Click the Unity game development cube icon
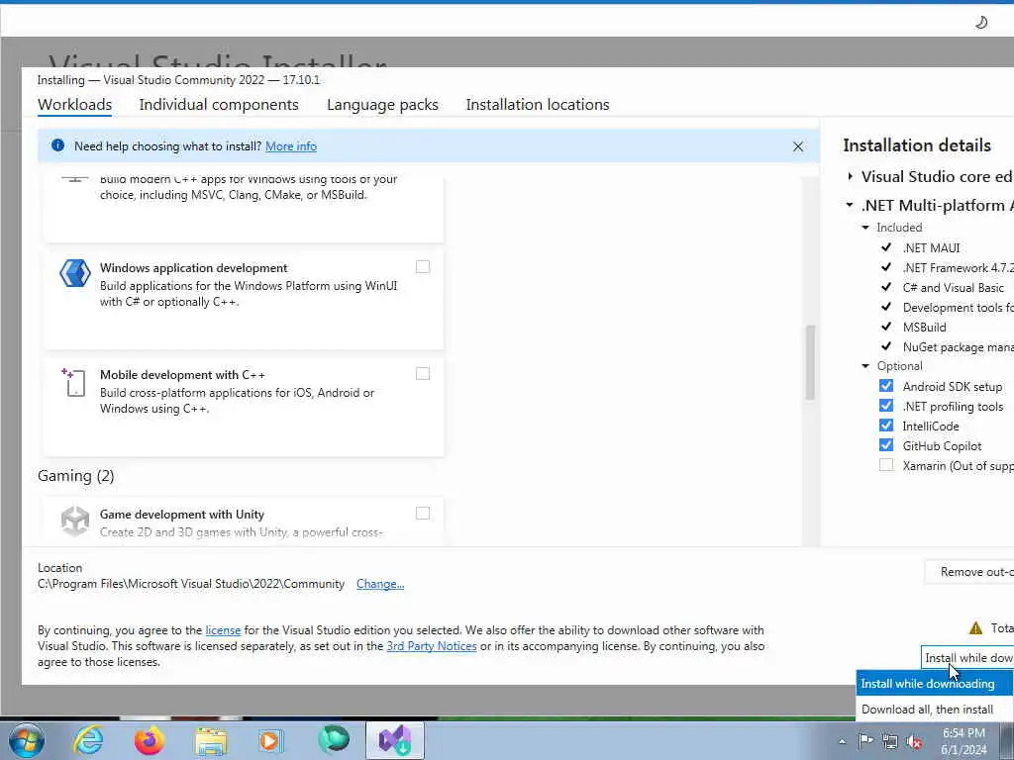 click(x=75, y=521)
